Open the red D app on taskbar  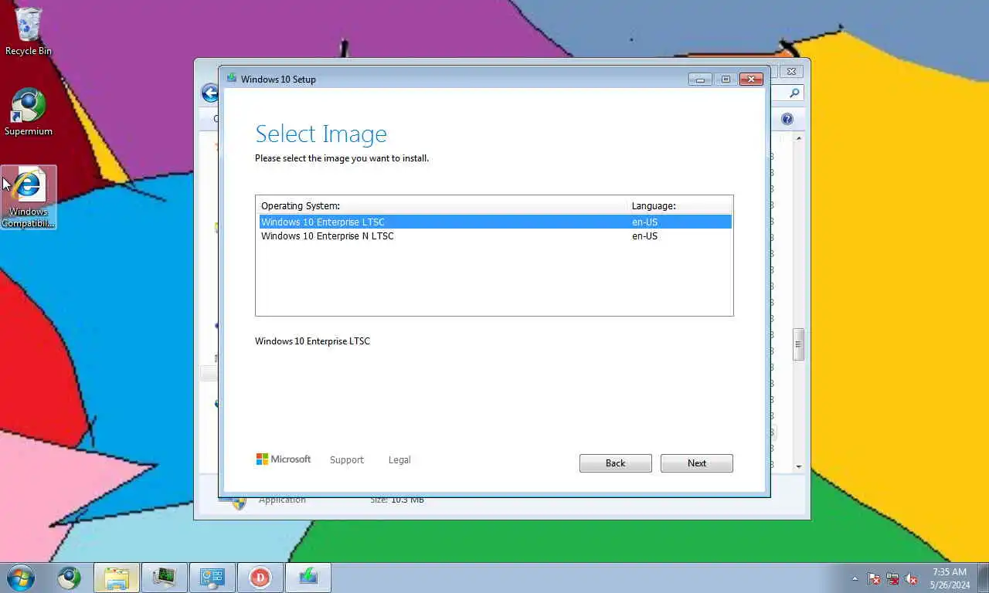click(260, 578)
